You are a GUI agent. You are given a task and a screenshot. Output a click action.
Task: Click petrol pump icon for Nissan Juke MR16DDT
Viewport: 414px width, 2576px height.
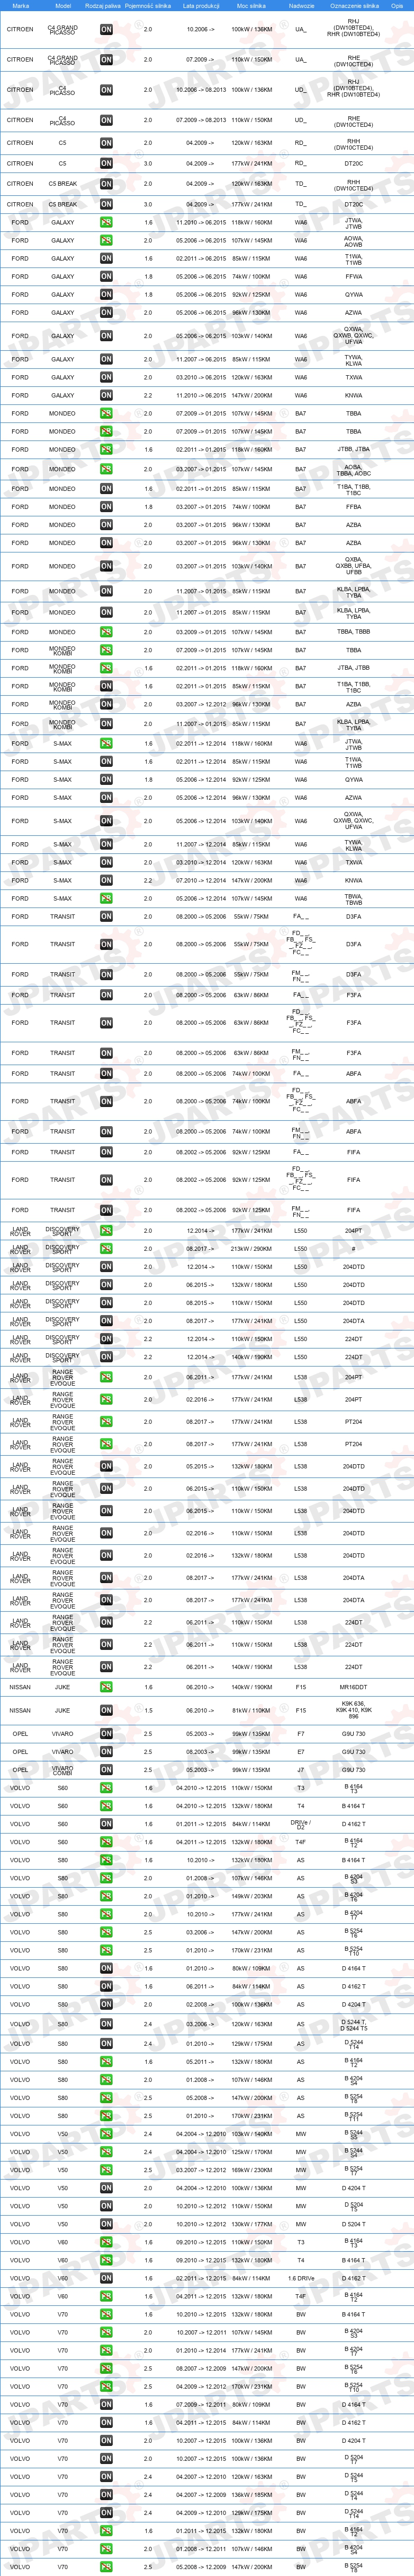(x=106, y=1687)
